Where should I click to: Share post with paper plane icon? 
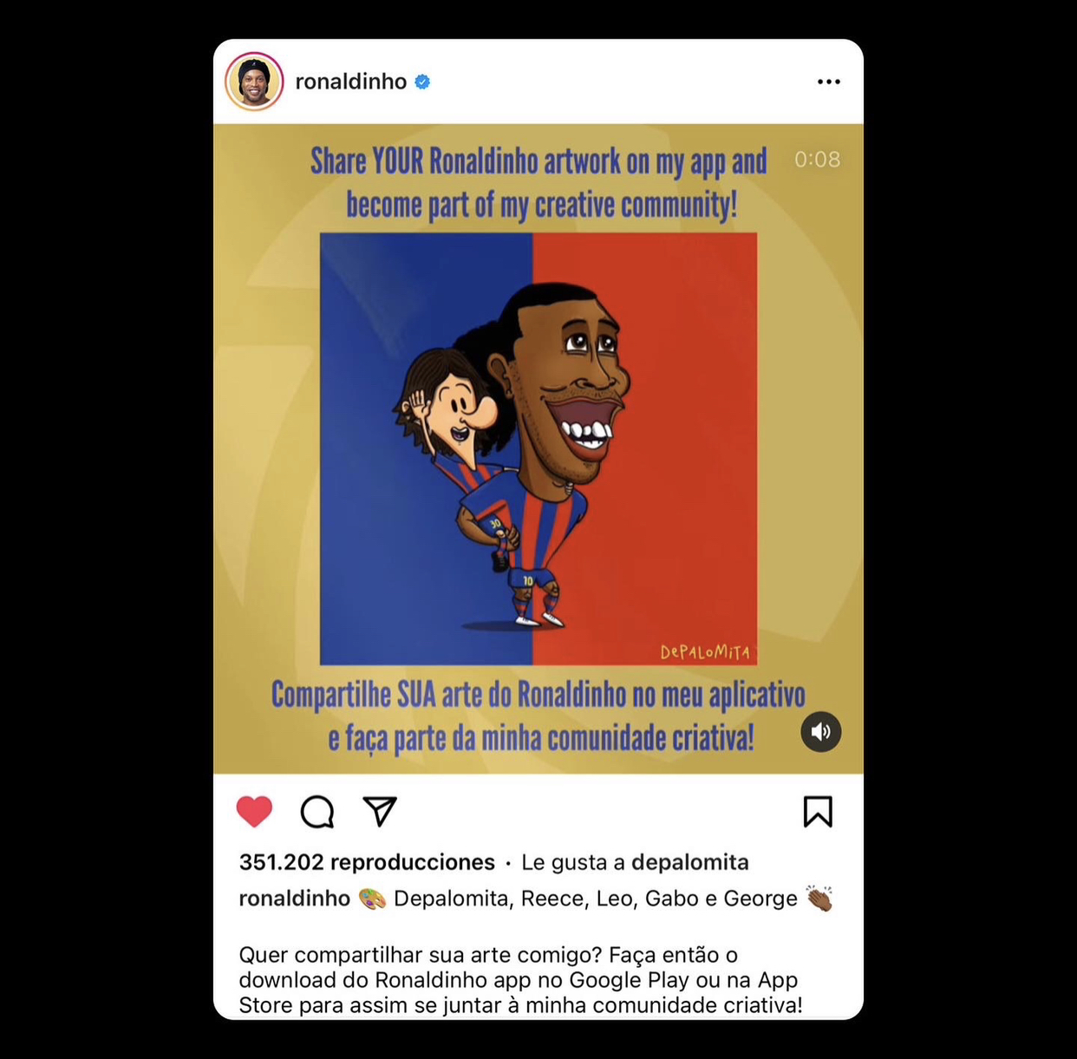[x=380, y=811]
